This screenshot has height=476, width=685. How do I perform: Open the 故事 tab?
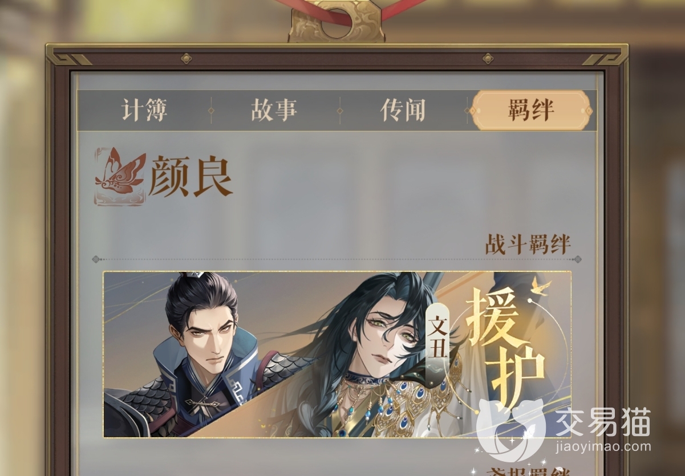coord(274,110)
